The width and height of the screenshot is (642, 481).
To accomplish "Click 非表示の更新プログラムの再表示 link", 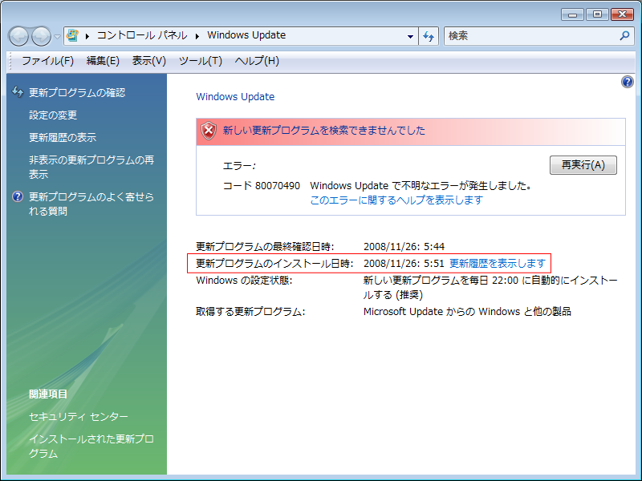I will coord(91,167).
